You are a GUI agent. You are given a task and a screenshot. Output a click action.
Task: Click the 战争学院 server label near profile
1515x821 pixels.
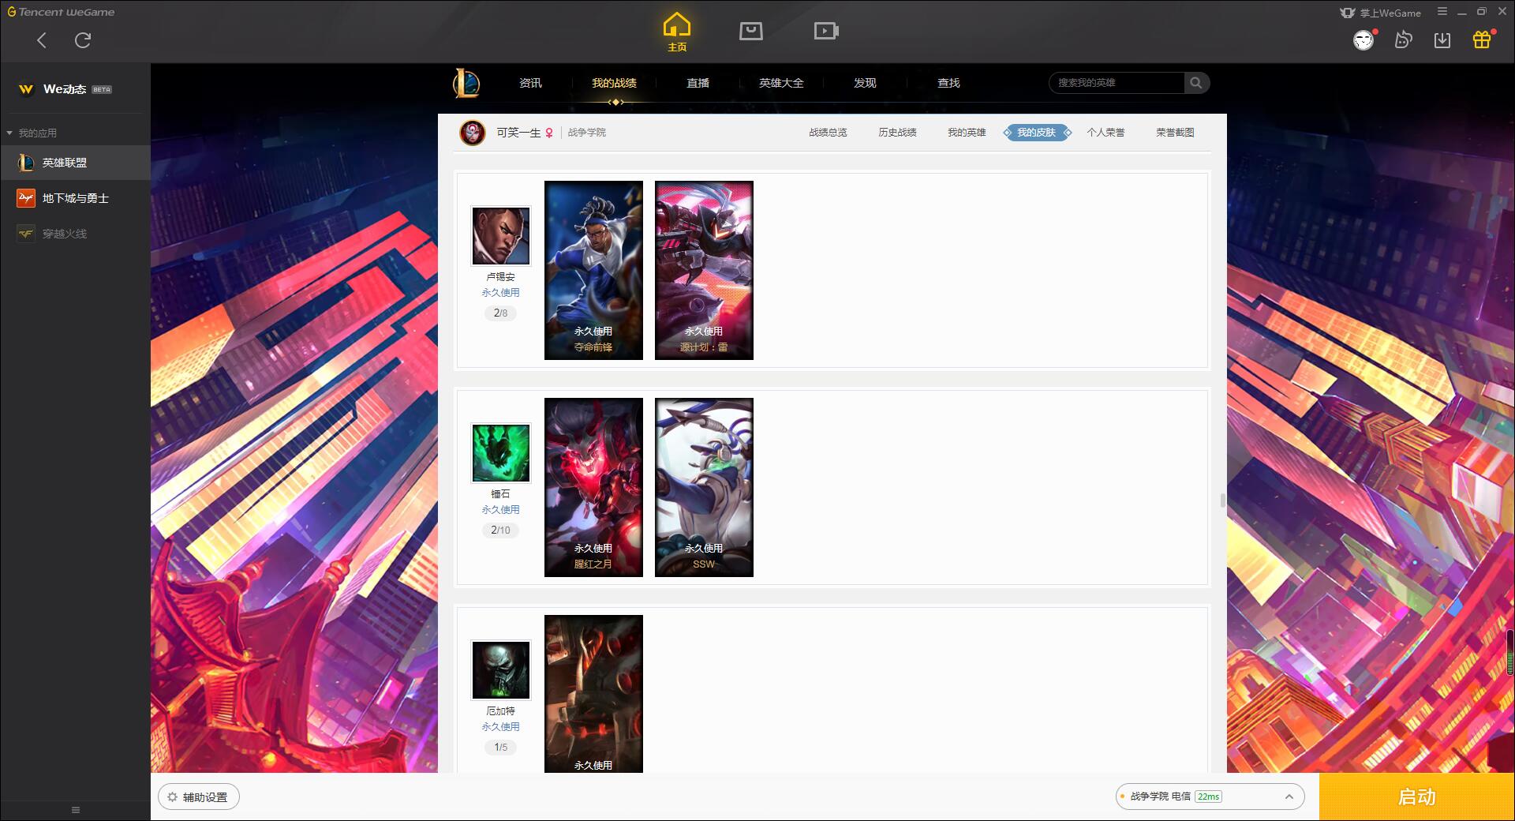[587, 133]
